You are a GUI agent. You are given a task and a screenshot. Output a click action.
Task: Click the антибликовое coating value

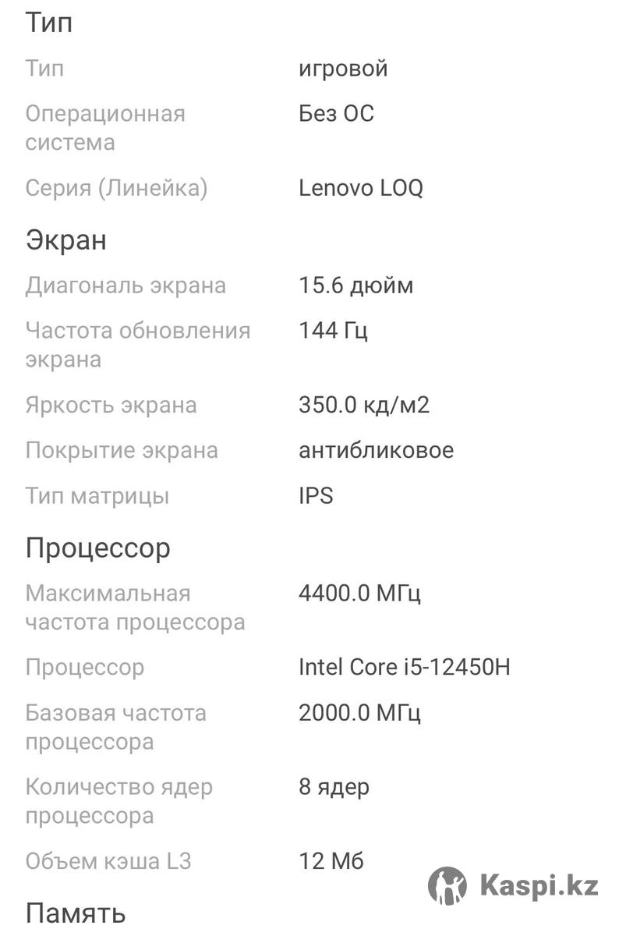click(x=377, y=451)
